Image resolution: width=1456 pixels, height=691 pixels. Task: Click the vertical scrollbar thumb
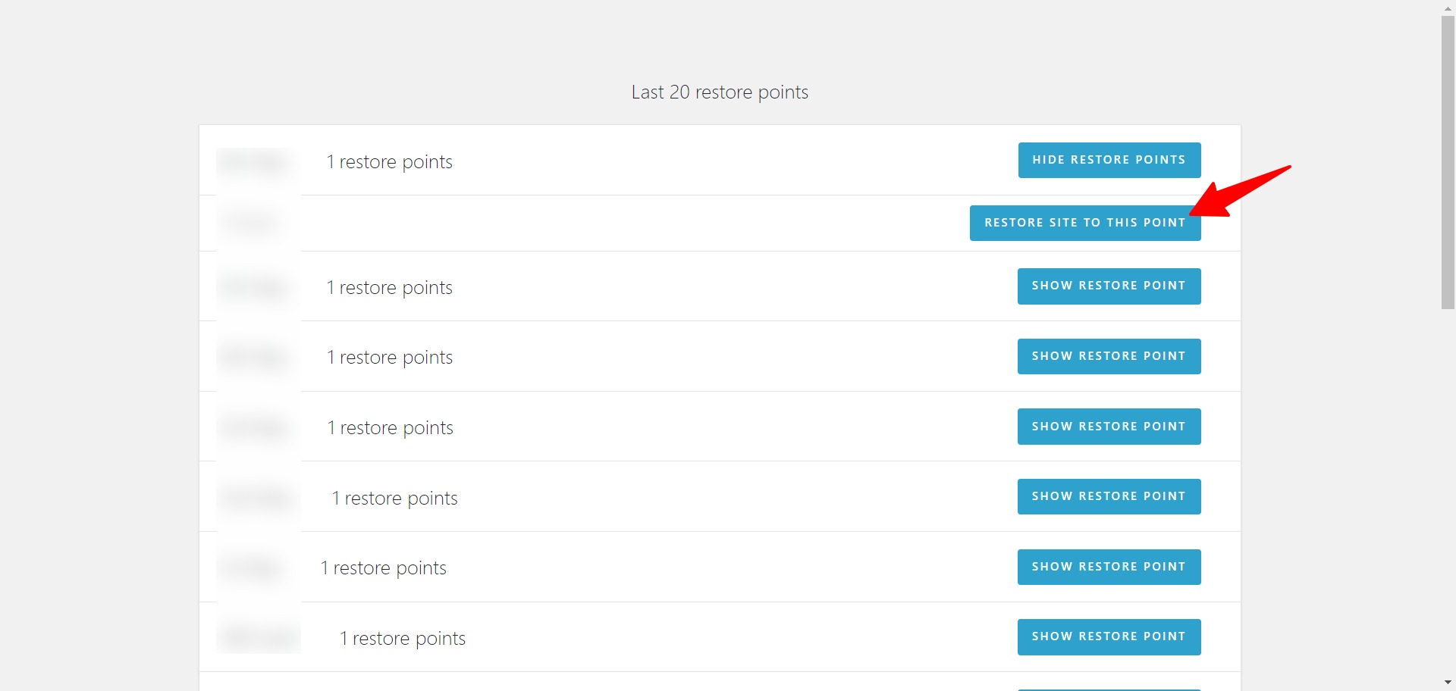(1448, 162)
